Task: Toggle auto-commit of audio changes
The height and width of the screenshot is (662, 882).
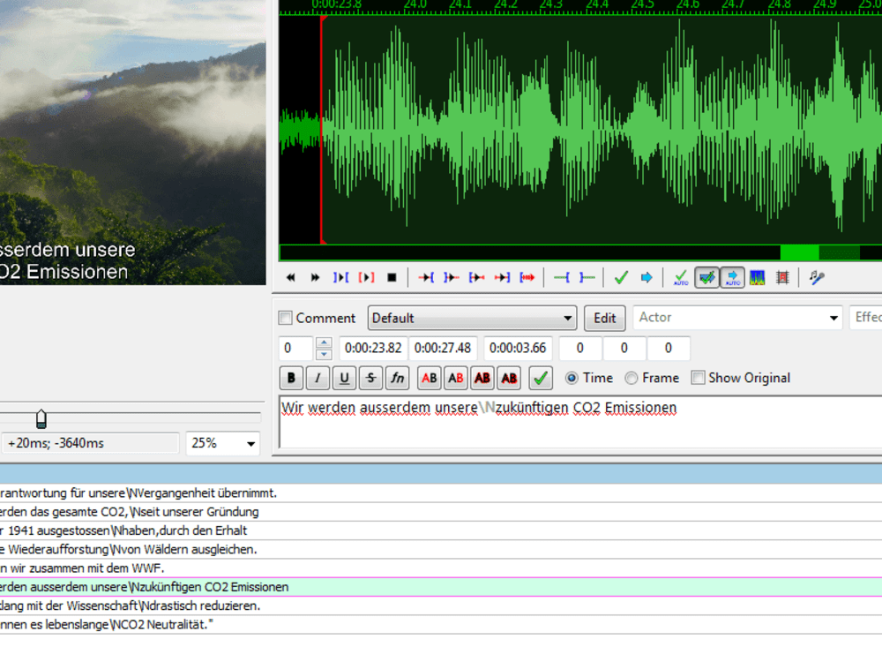Action: point(681,277)
